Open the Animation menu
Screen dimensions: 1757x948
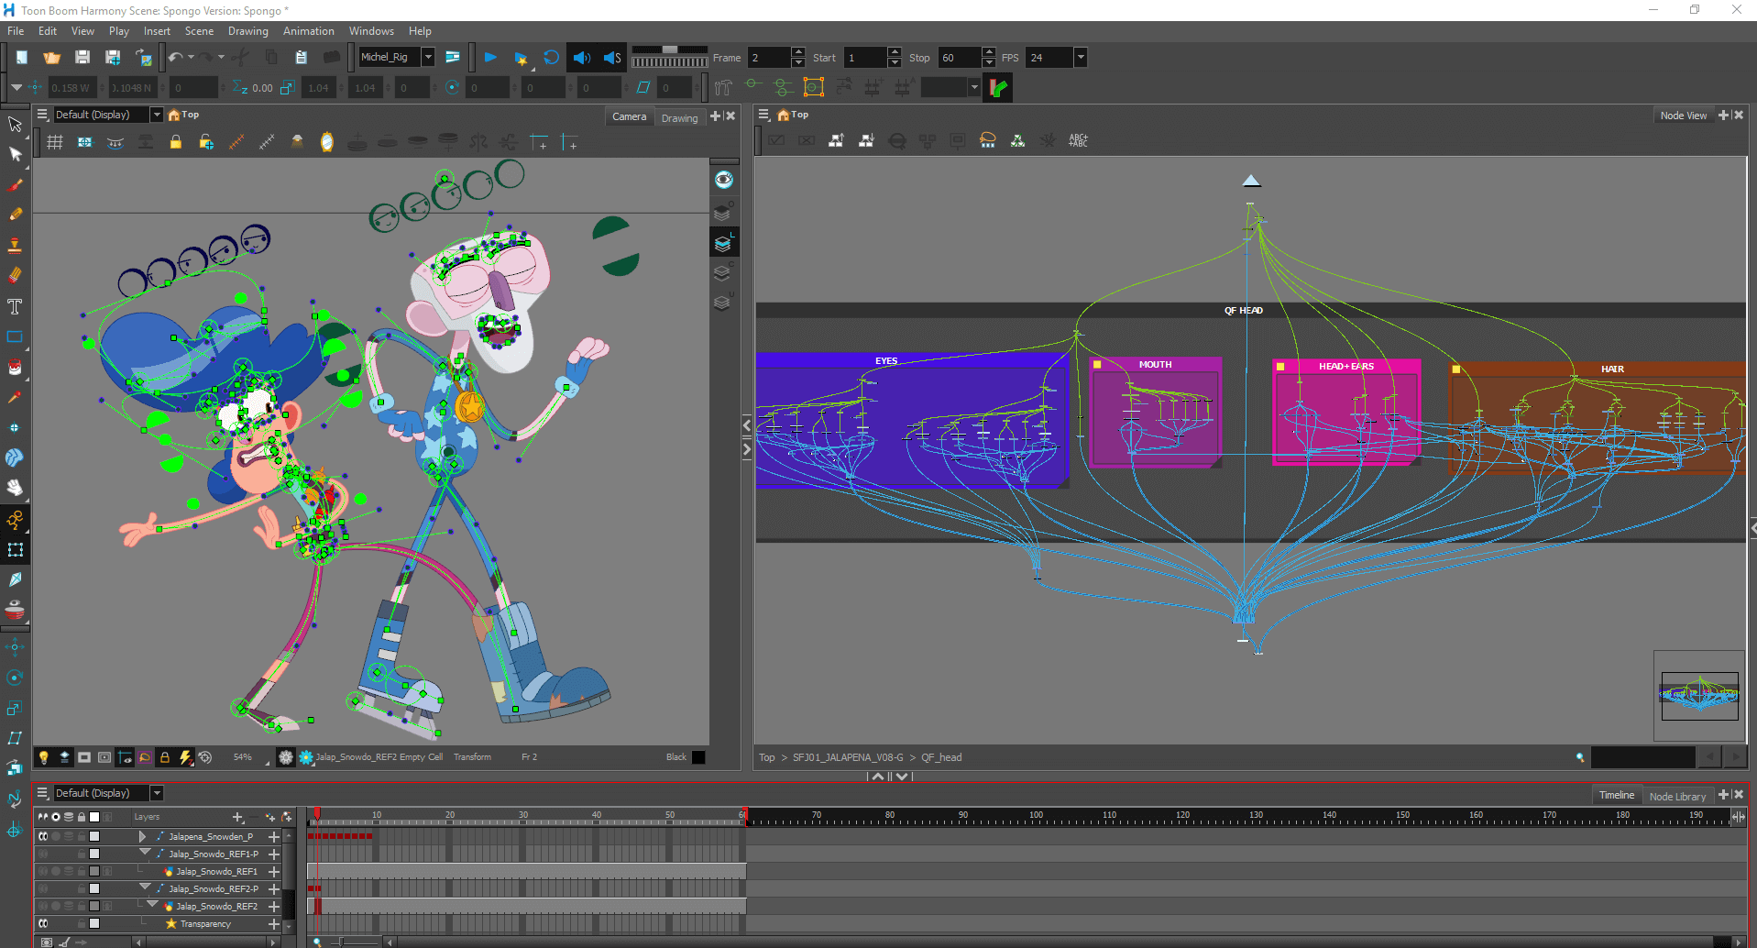click(308, 31)
